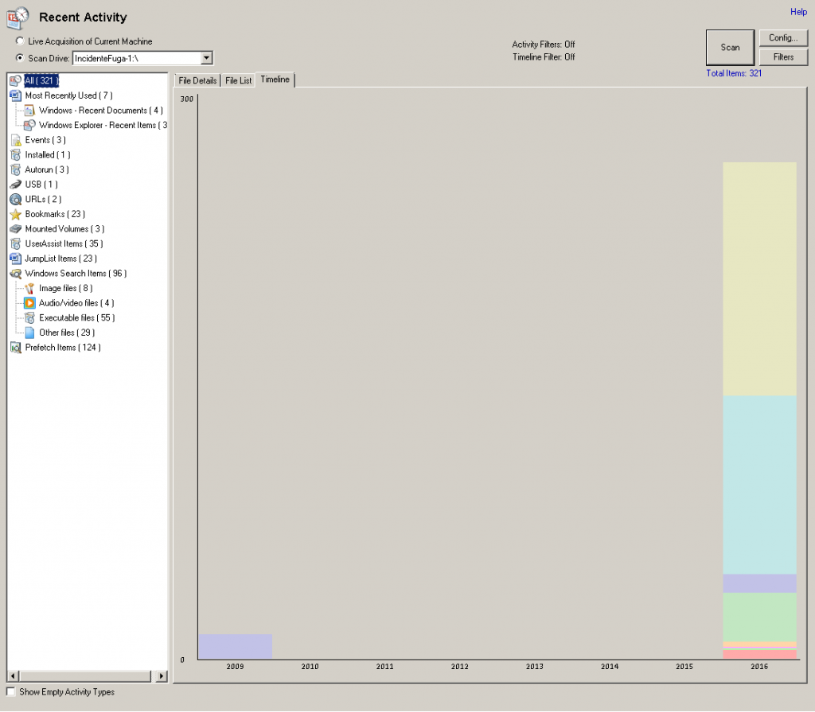Open the Help link
Viewport: 815px width, 712px height.
point(798,12)
